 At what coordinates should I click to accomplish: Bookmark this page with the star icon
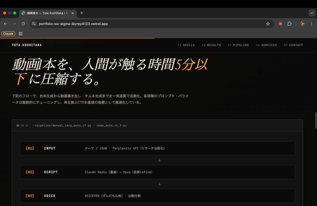pyautogui.click(x=268, y=24)
